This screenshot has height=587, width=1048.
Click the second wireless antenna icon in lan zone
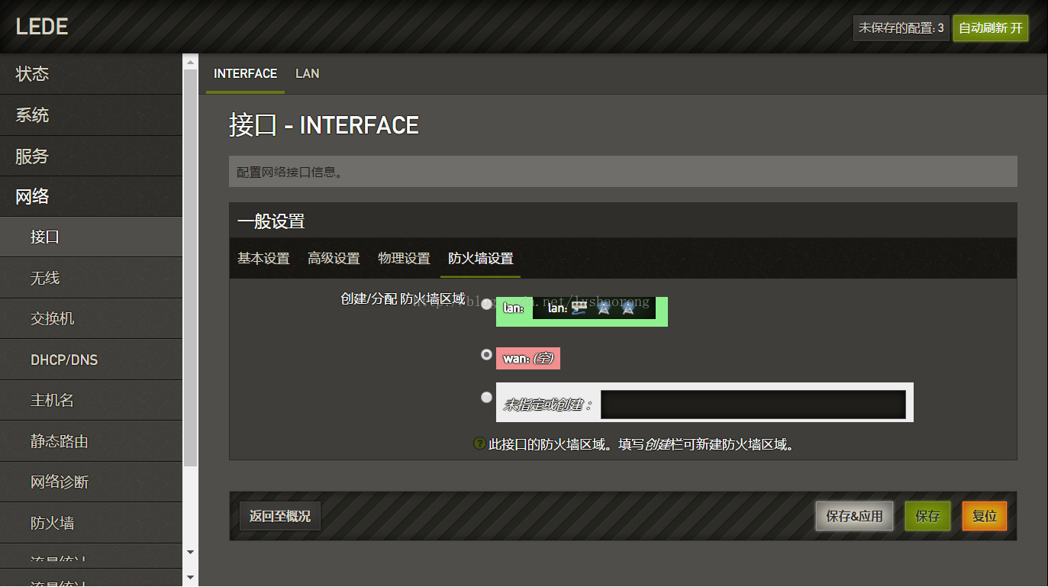(x=628, y=308)
